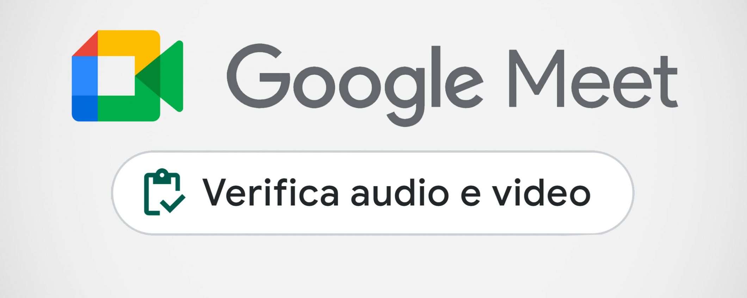Click the word video in the button
The height and width of the screenshot is (298, 747).
click(x=541, y=192)
